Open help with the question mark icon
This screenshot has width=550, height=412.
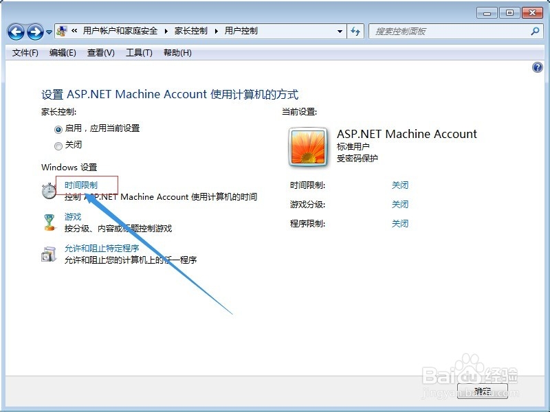[x=538, y=68]
